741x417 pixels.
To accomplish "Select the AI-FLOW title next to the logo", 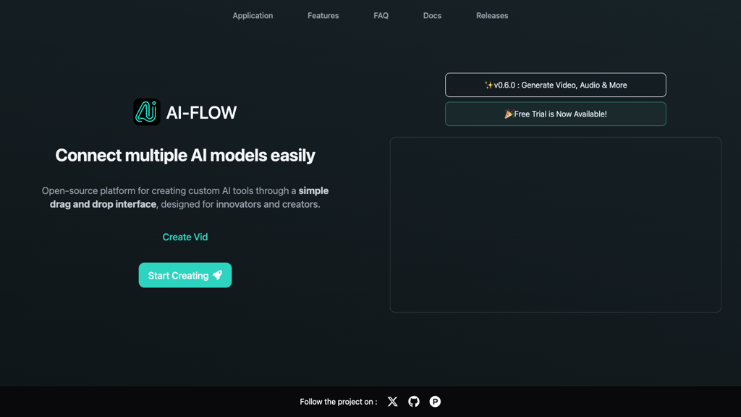I will [x=201, y=112].
